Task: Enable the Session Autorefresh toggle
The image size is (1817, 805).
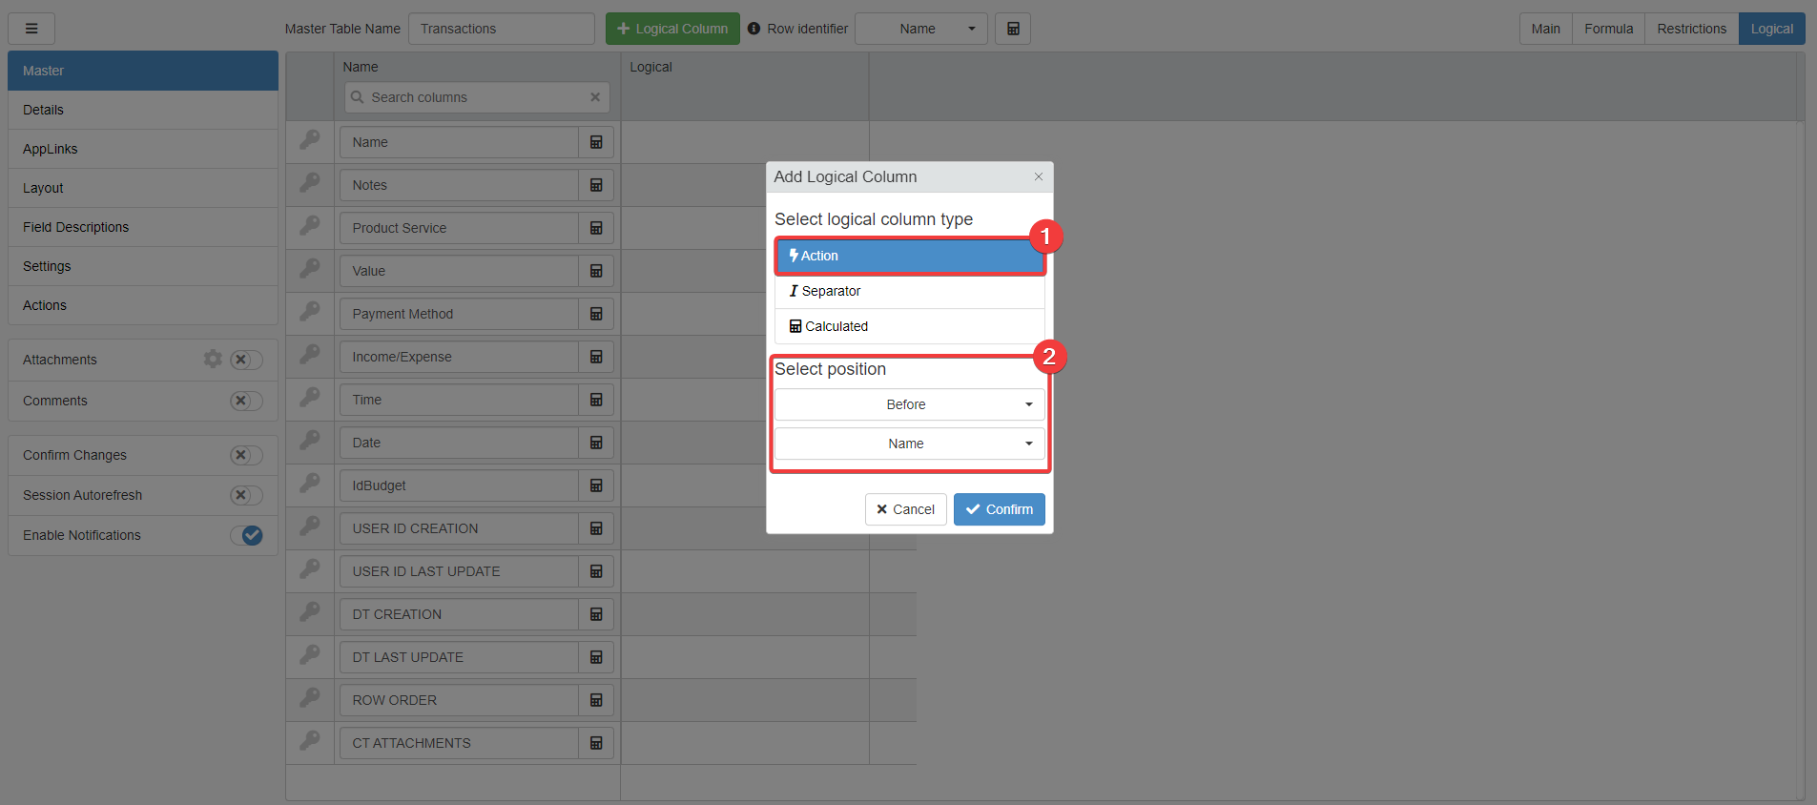Action: (x=246, y=495)
